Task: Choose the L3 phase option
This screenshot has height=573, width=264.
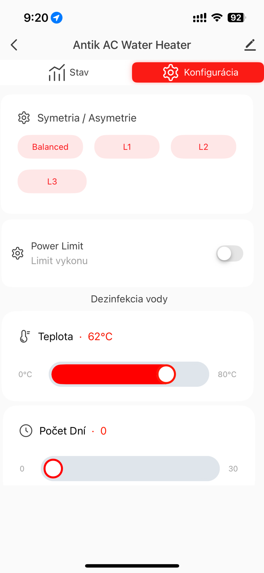Action: [52, 181]
